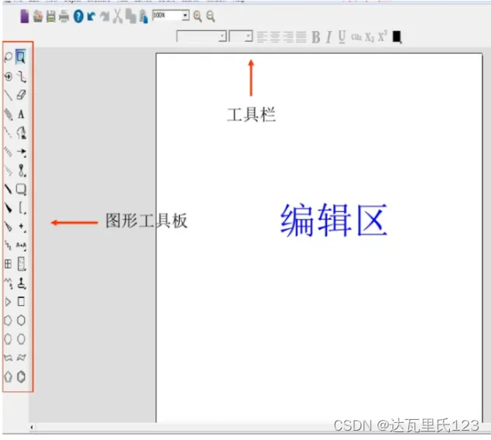Save document using the floppy disk icon
Screen dimensions: 491x440
point(51,16)
